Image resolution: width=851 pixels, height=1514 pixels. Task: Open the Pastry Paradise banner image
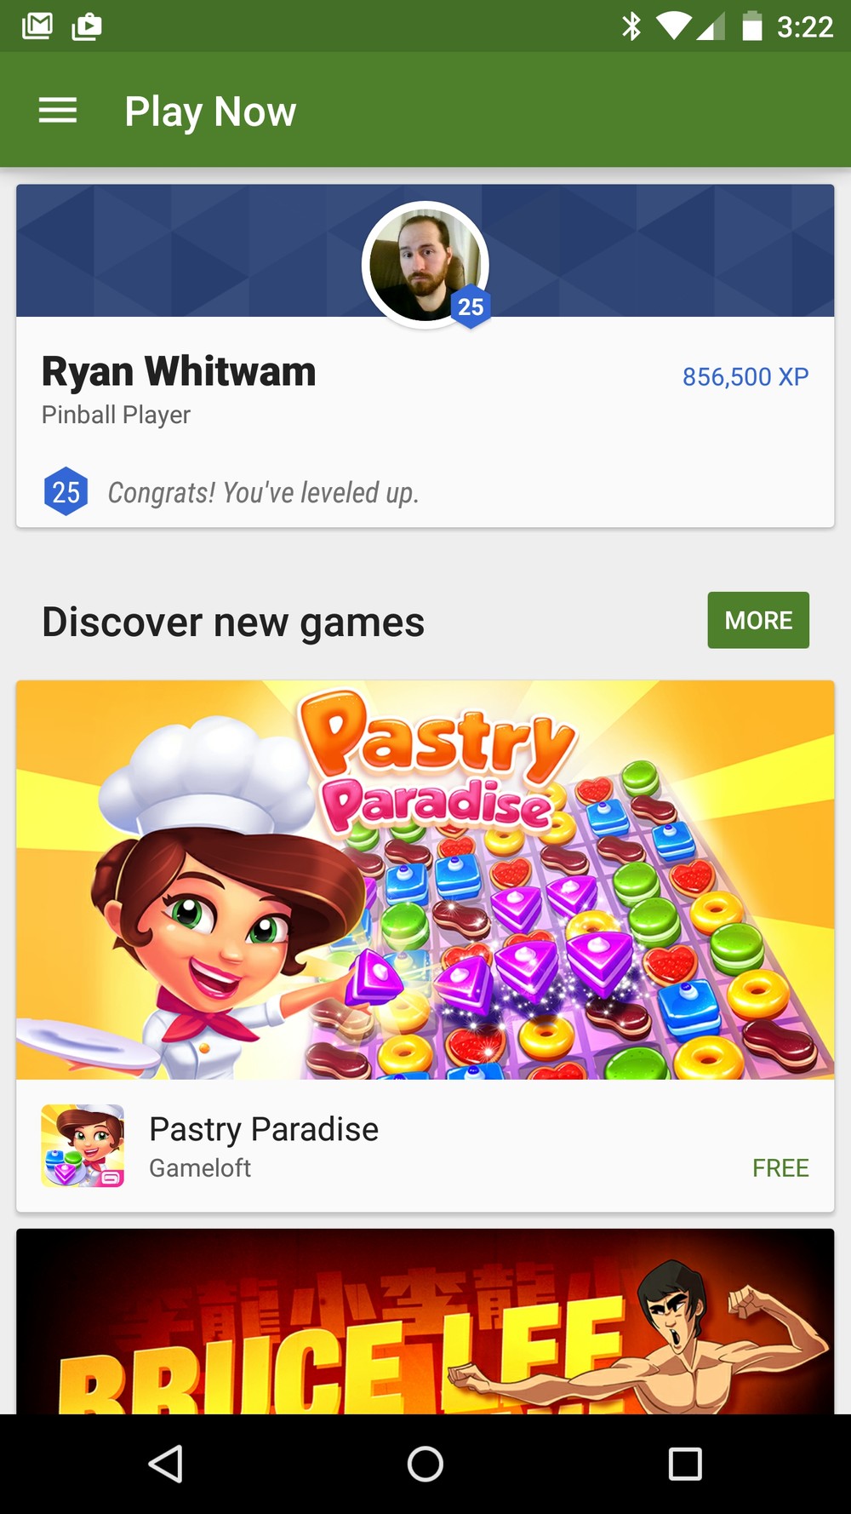point(425,880)
